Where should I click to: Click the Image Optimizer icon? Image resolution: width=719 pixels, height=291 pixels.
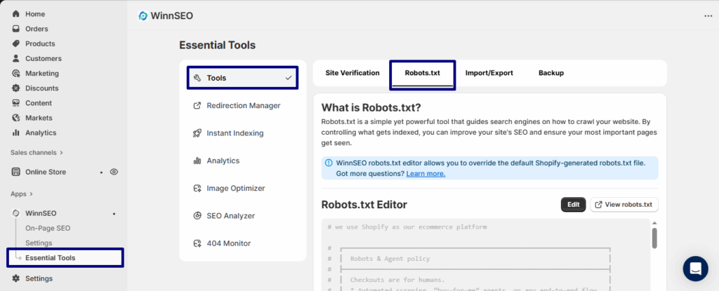[197, 189]
